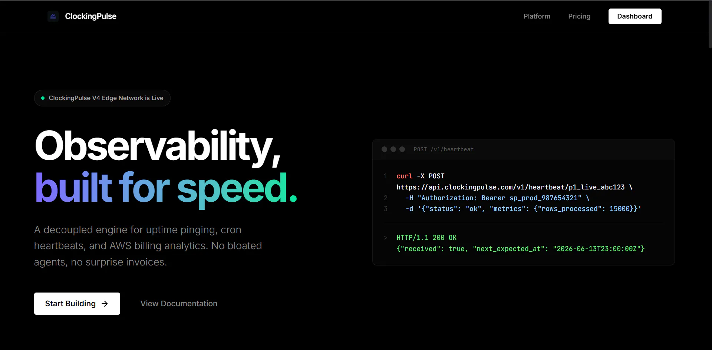Go to the Dashboard

[634, 16]
